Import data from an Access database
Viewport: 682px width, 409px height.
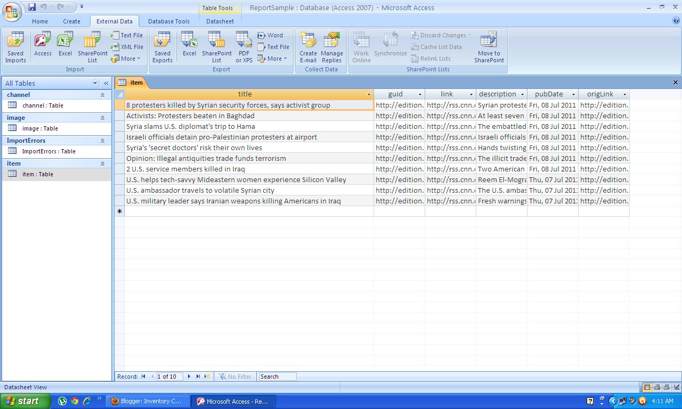(x=42, y=47)
